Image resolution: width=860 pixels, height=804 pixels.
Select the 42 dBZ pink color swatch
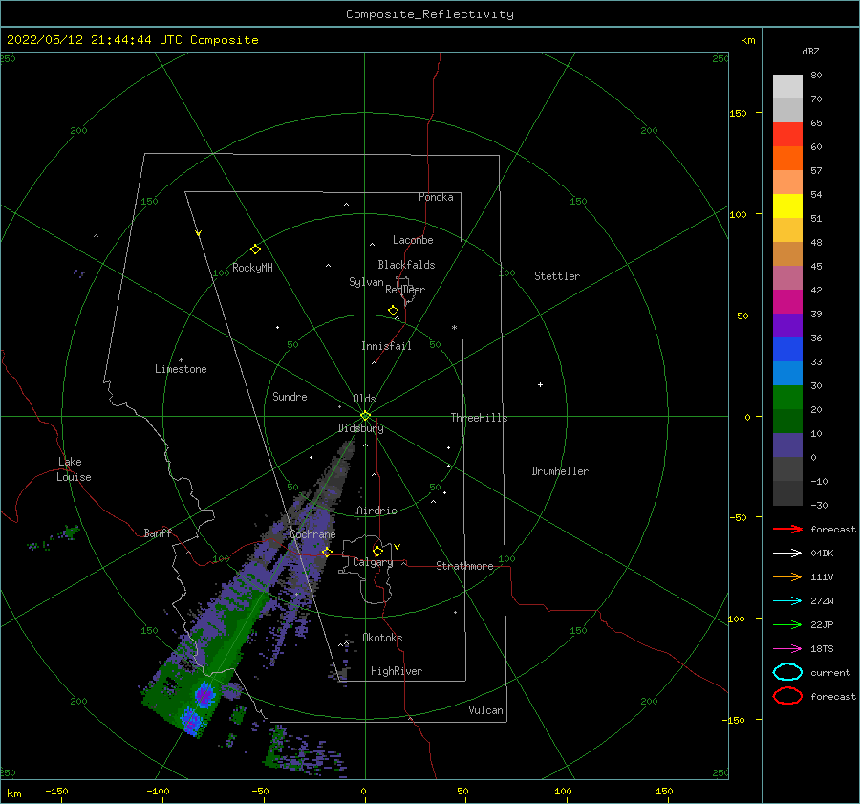[787, 277]
